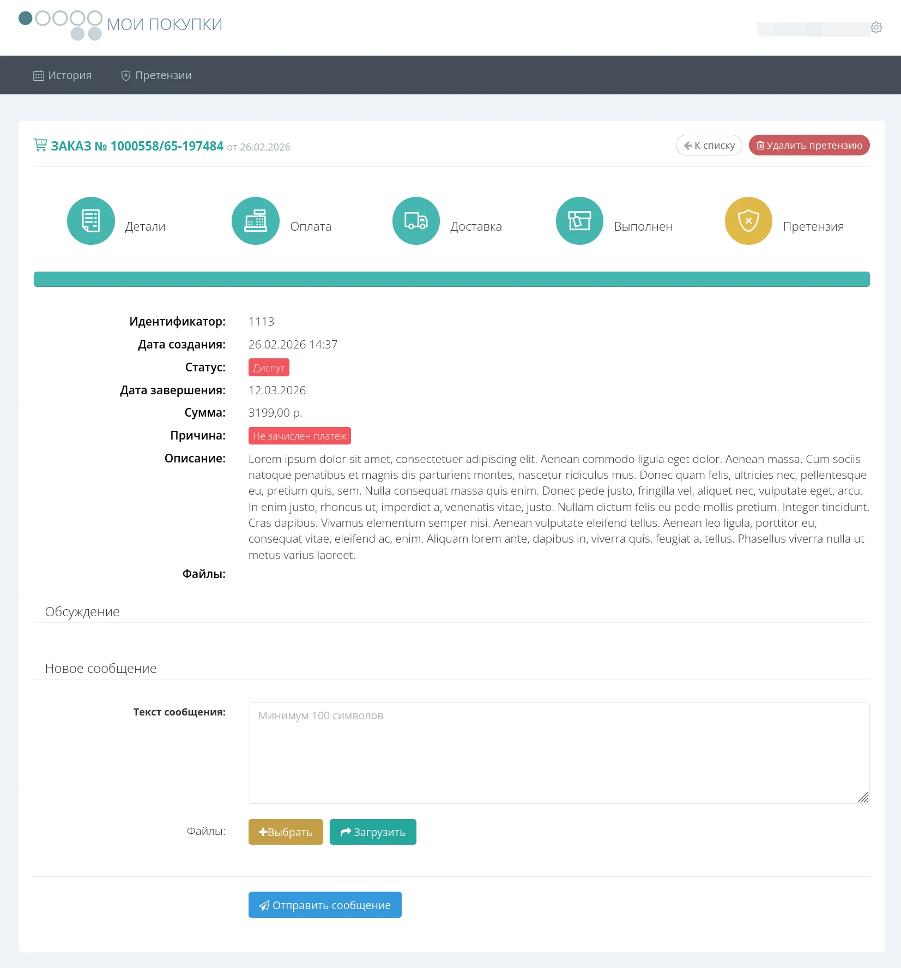Open the История menu item
The width and height of the screenshot is (901, 968).
(63, 75)
